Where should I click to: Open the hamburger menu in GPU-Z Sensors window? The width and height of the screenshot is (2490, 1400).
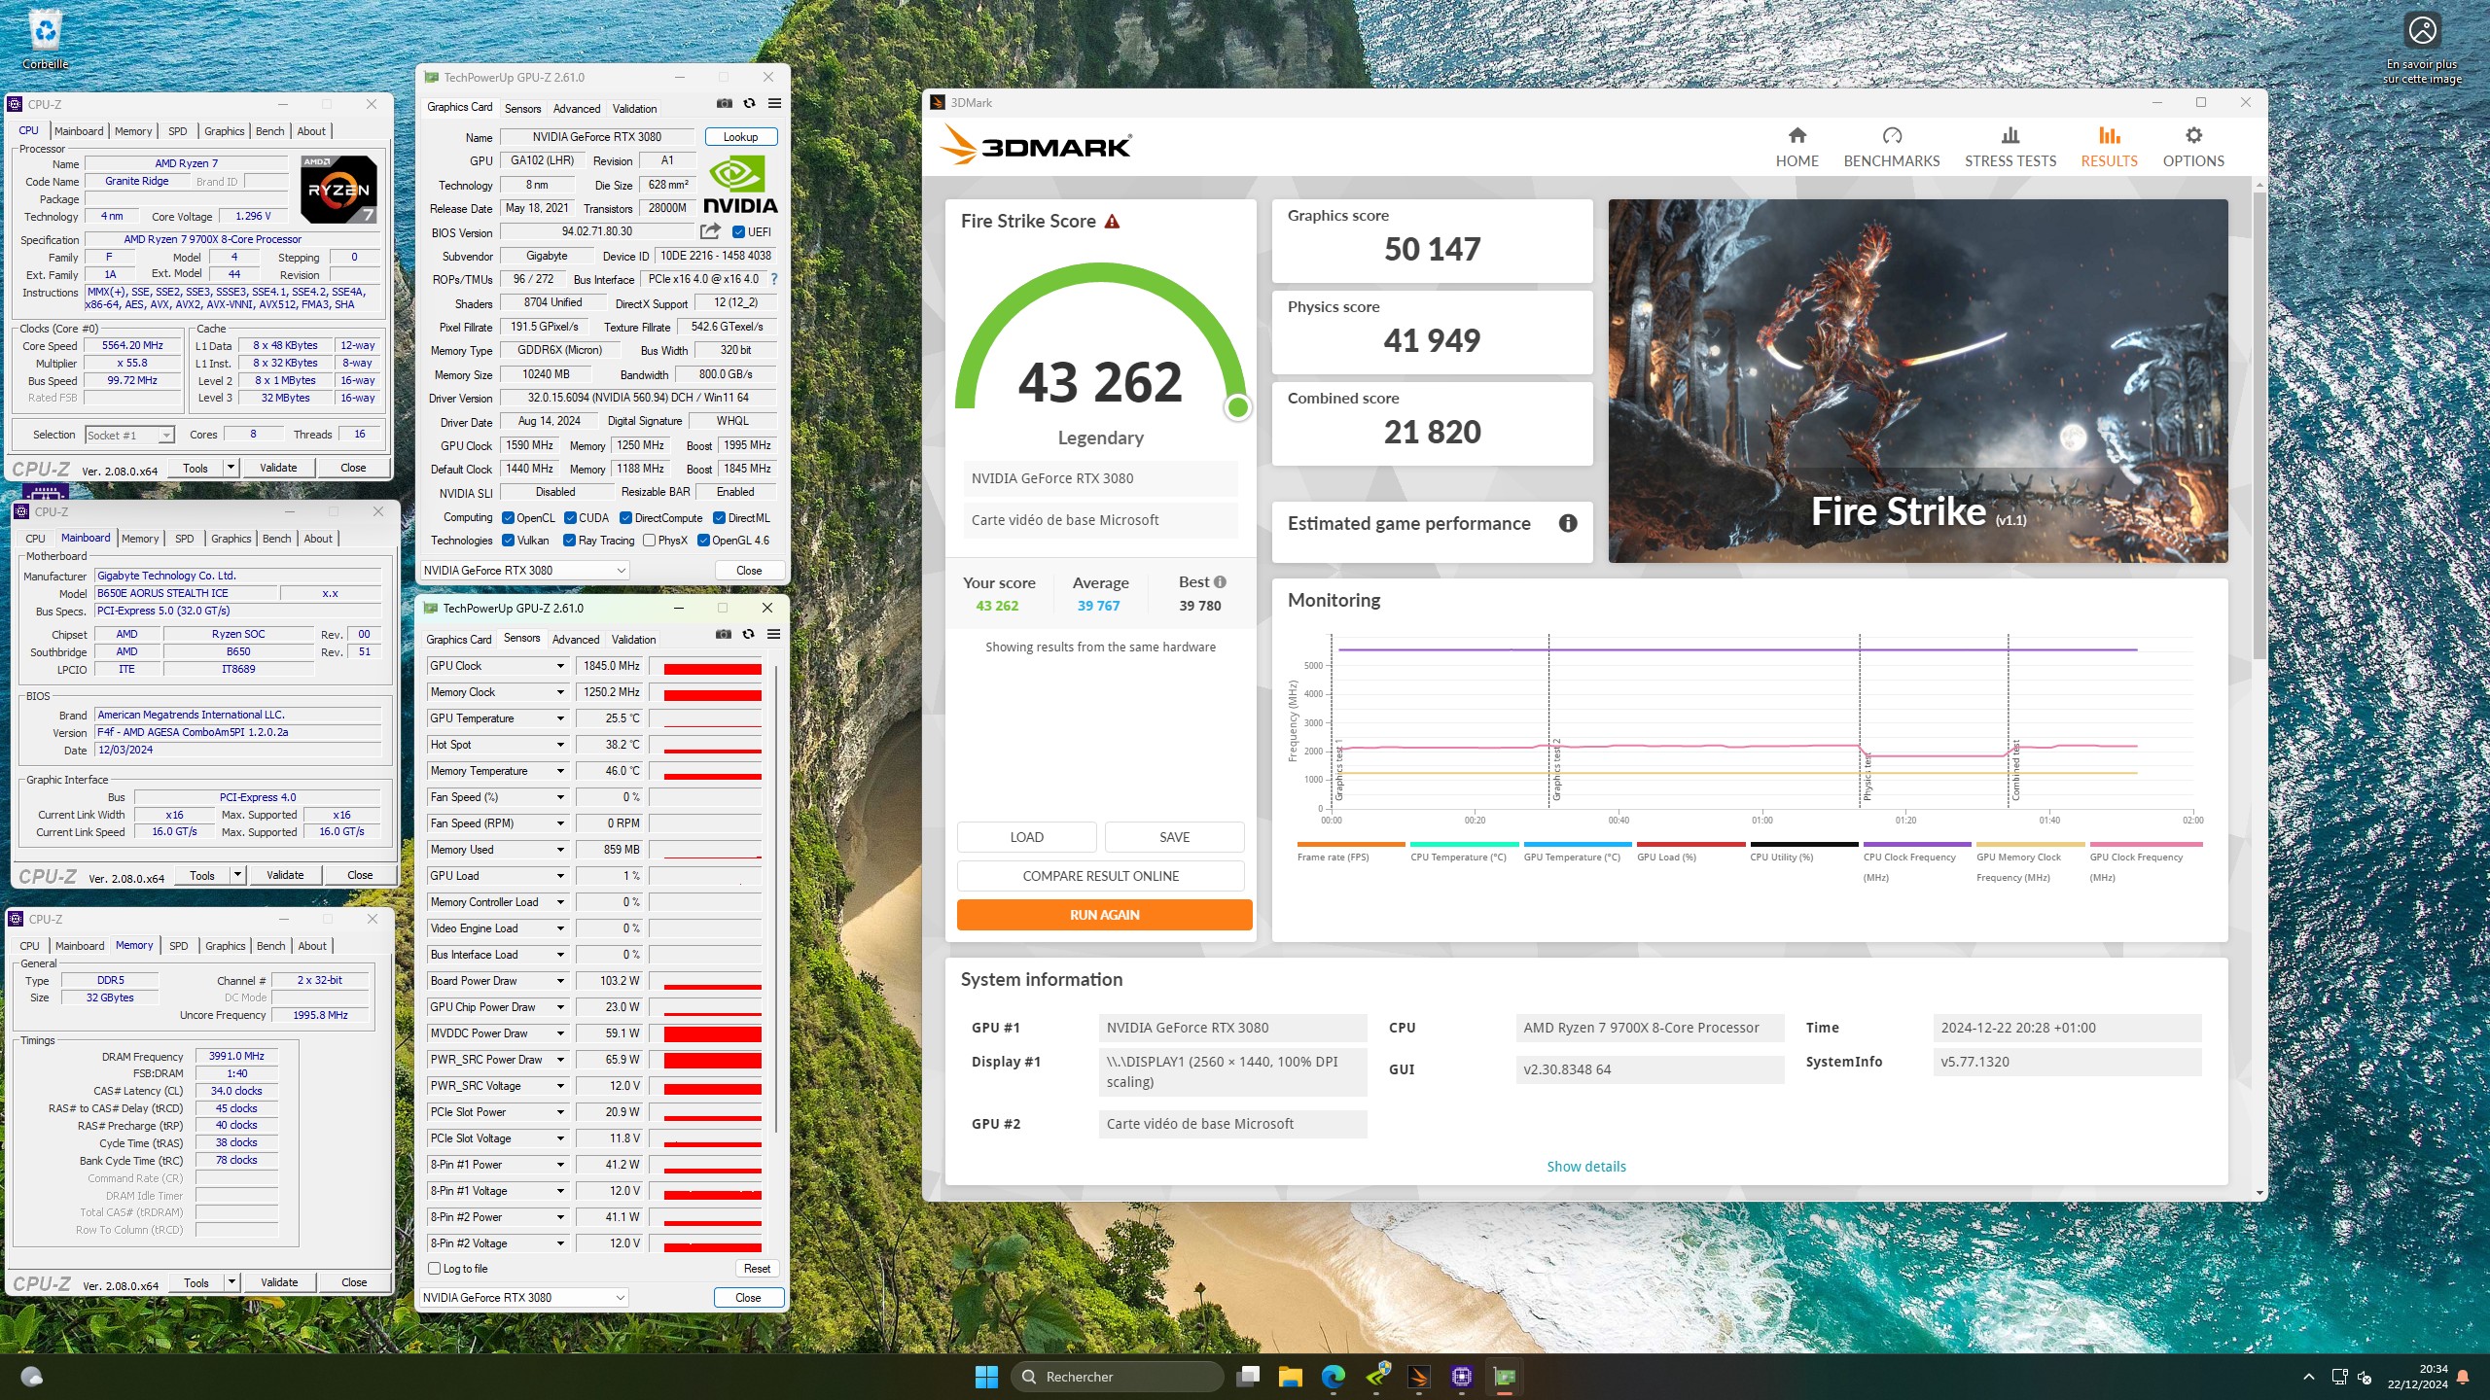click(773, 634)
